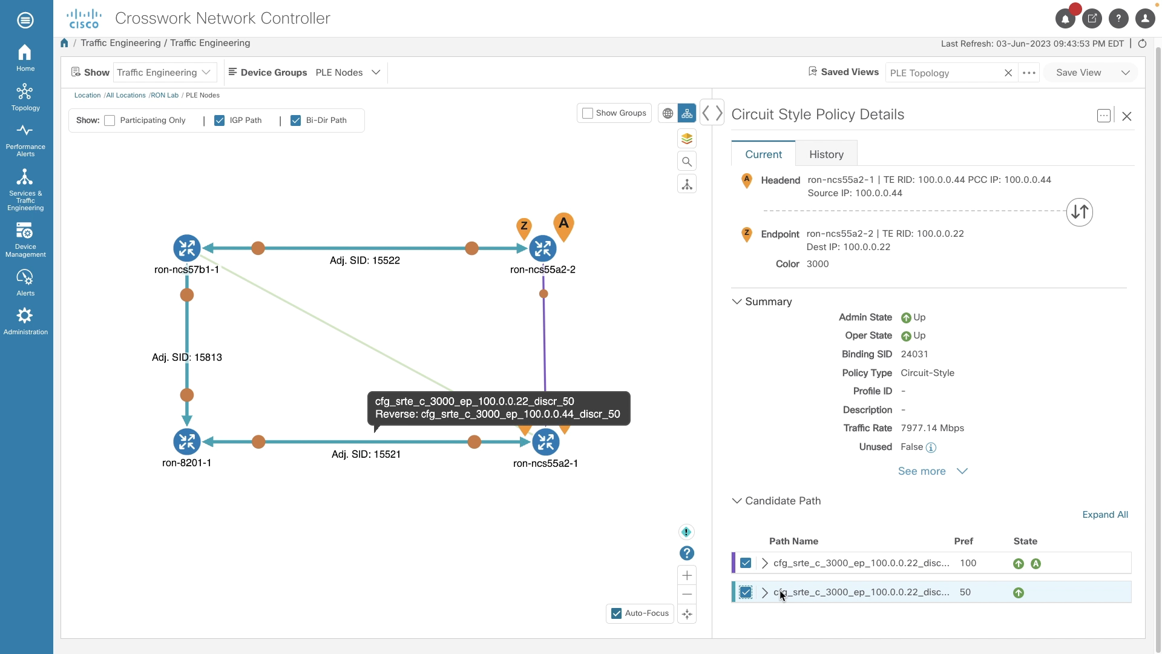Select the logical topology view icon
The height and width of the screenshot is (654, 1162).
coord(686,113)
